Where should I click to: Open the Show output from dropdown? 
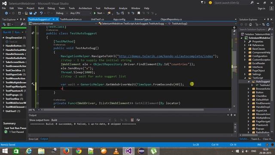pos(81,120)
